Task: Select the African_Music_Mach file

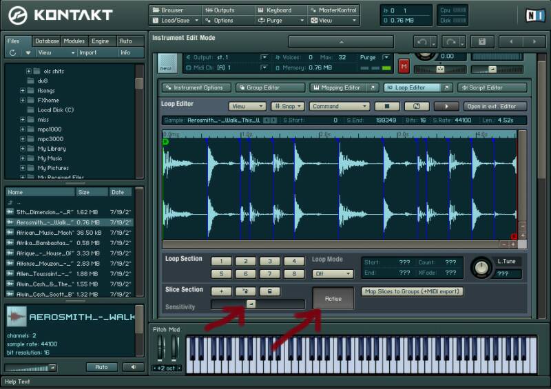Action: [x=70, y=233]
